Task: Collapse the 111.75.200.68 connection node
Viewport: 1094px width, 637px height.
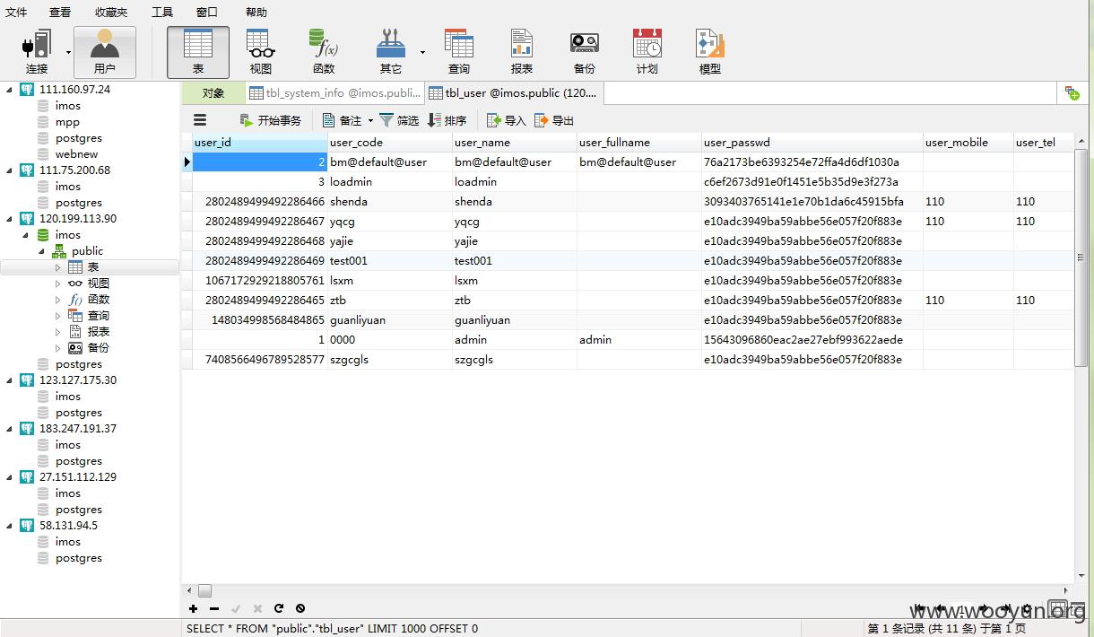Action: point(10,170)
